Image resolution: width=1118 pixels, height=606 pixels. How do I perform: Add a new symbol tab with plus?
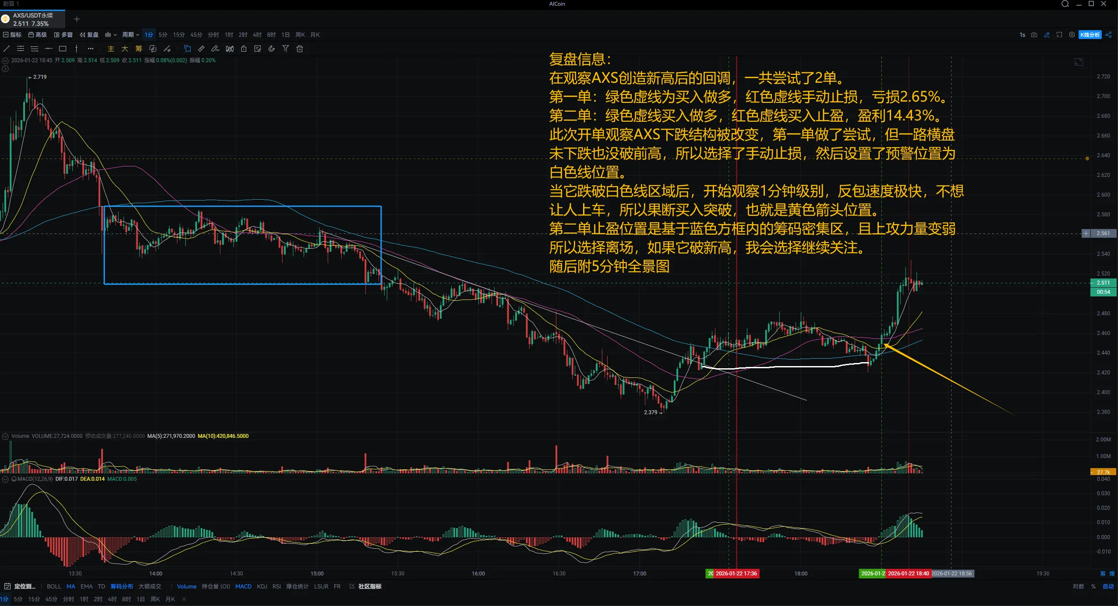coord(77,19)
